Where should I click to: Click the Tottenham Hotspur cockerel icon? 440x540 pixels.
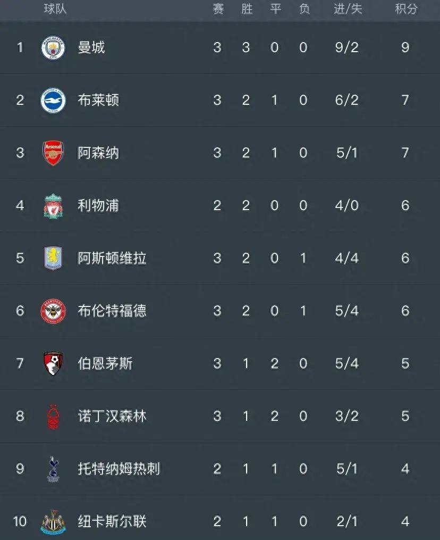point(53,469)
